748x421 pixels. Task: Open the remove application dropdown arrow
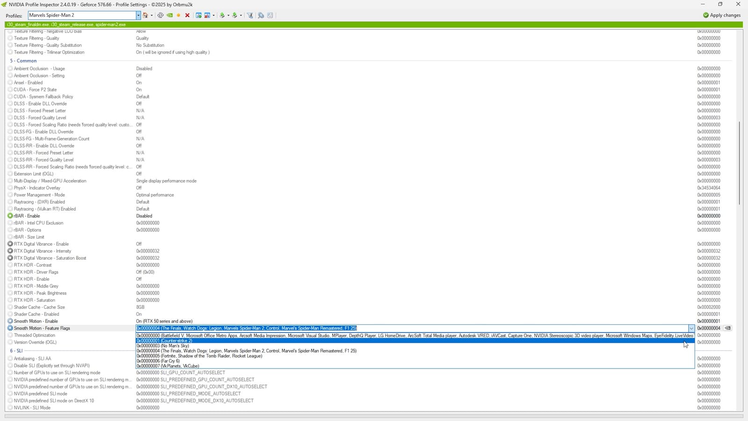click(214, 15)
